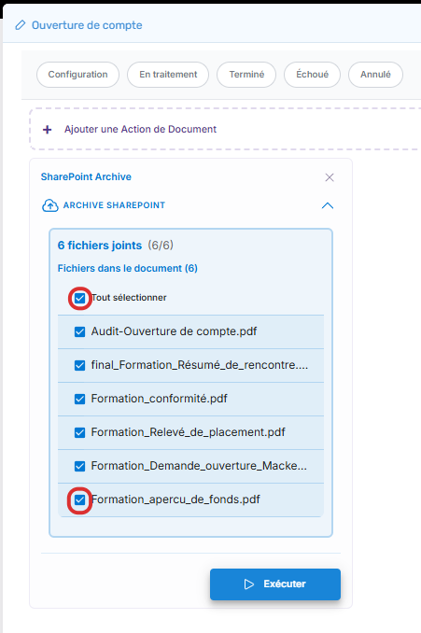Click the Fichiers dans le document heading
421x633 pixels.
pyautogui.click(x=128, y=269)
